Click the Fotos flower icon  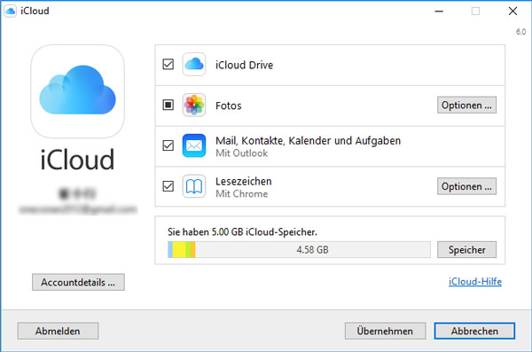tap(193, 105)
